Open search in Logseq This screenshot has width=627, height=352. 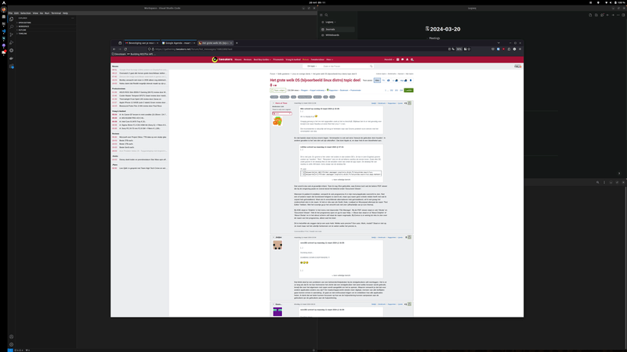coord(326,15)
